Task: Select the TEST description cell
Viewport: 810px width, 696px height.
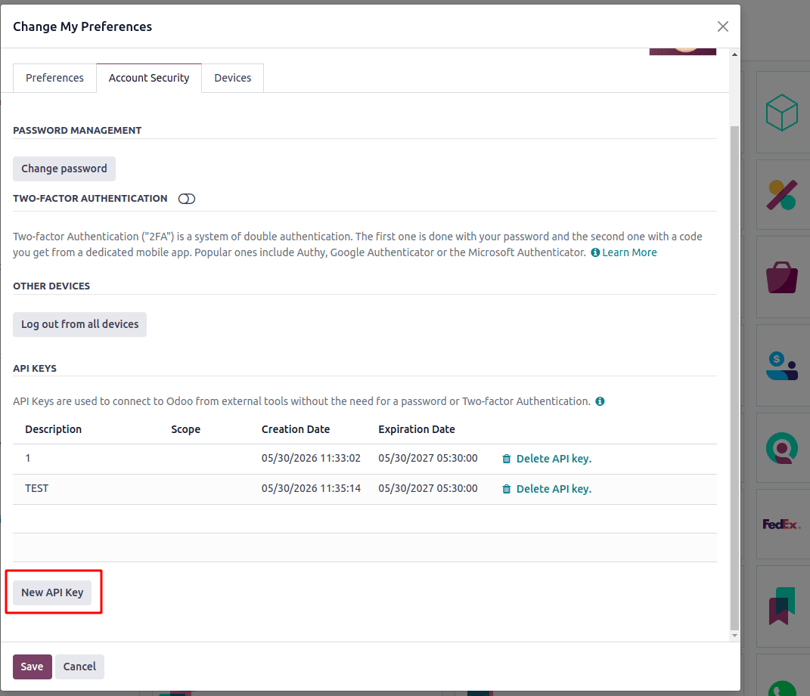Action: click(x=36, y=488)
